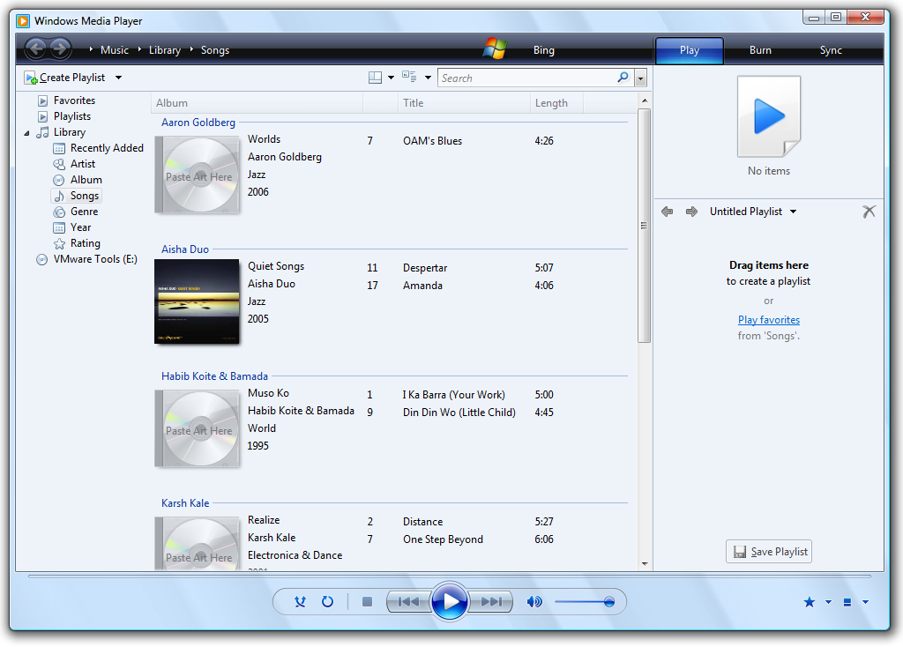Click the search magnifier icon
This screenshot has height=647, width=903.
pos(623,78)
